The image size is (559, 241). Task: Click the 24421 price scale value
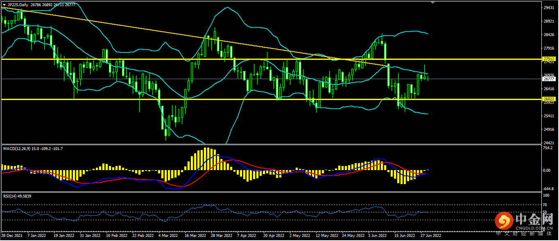(548, 143)
